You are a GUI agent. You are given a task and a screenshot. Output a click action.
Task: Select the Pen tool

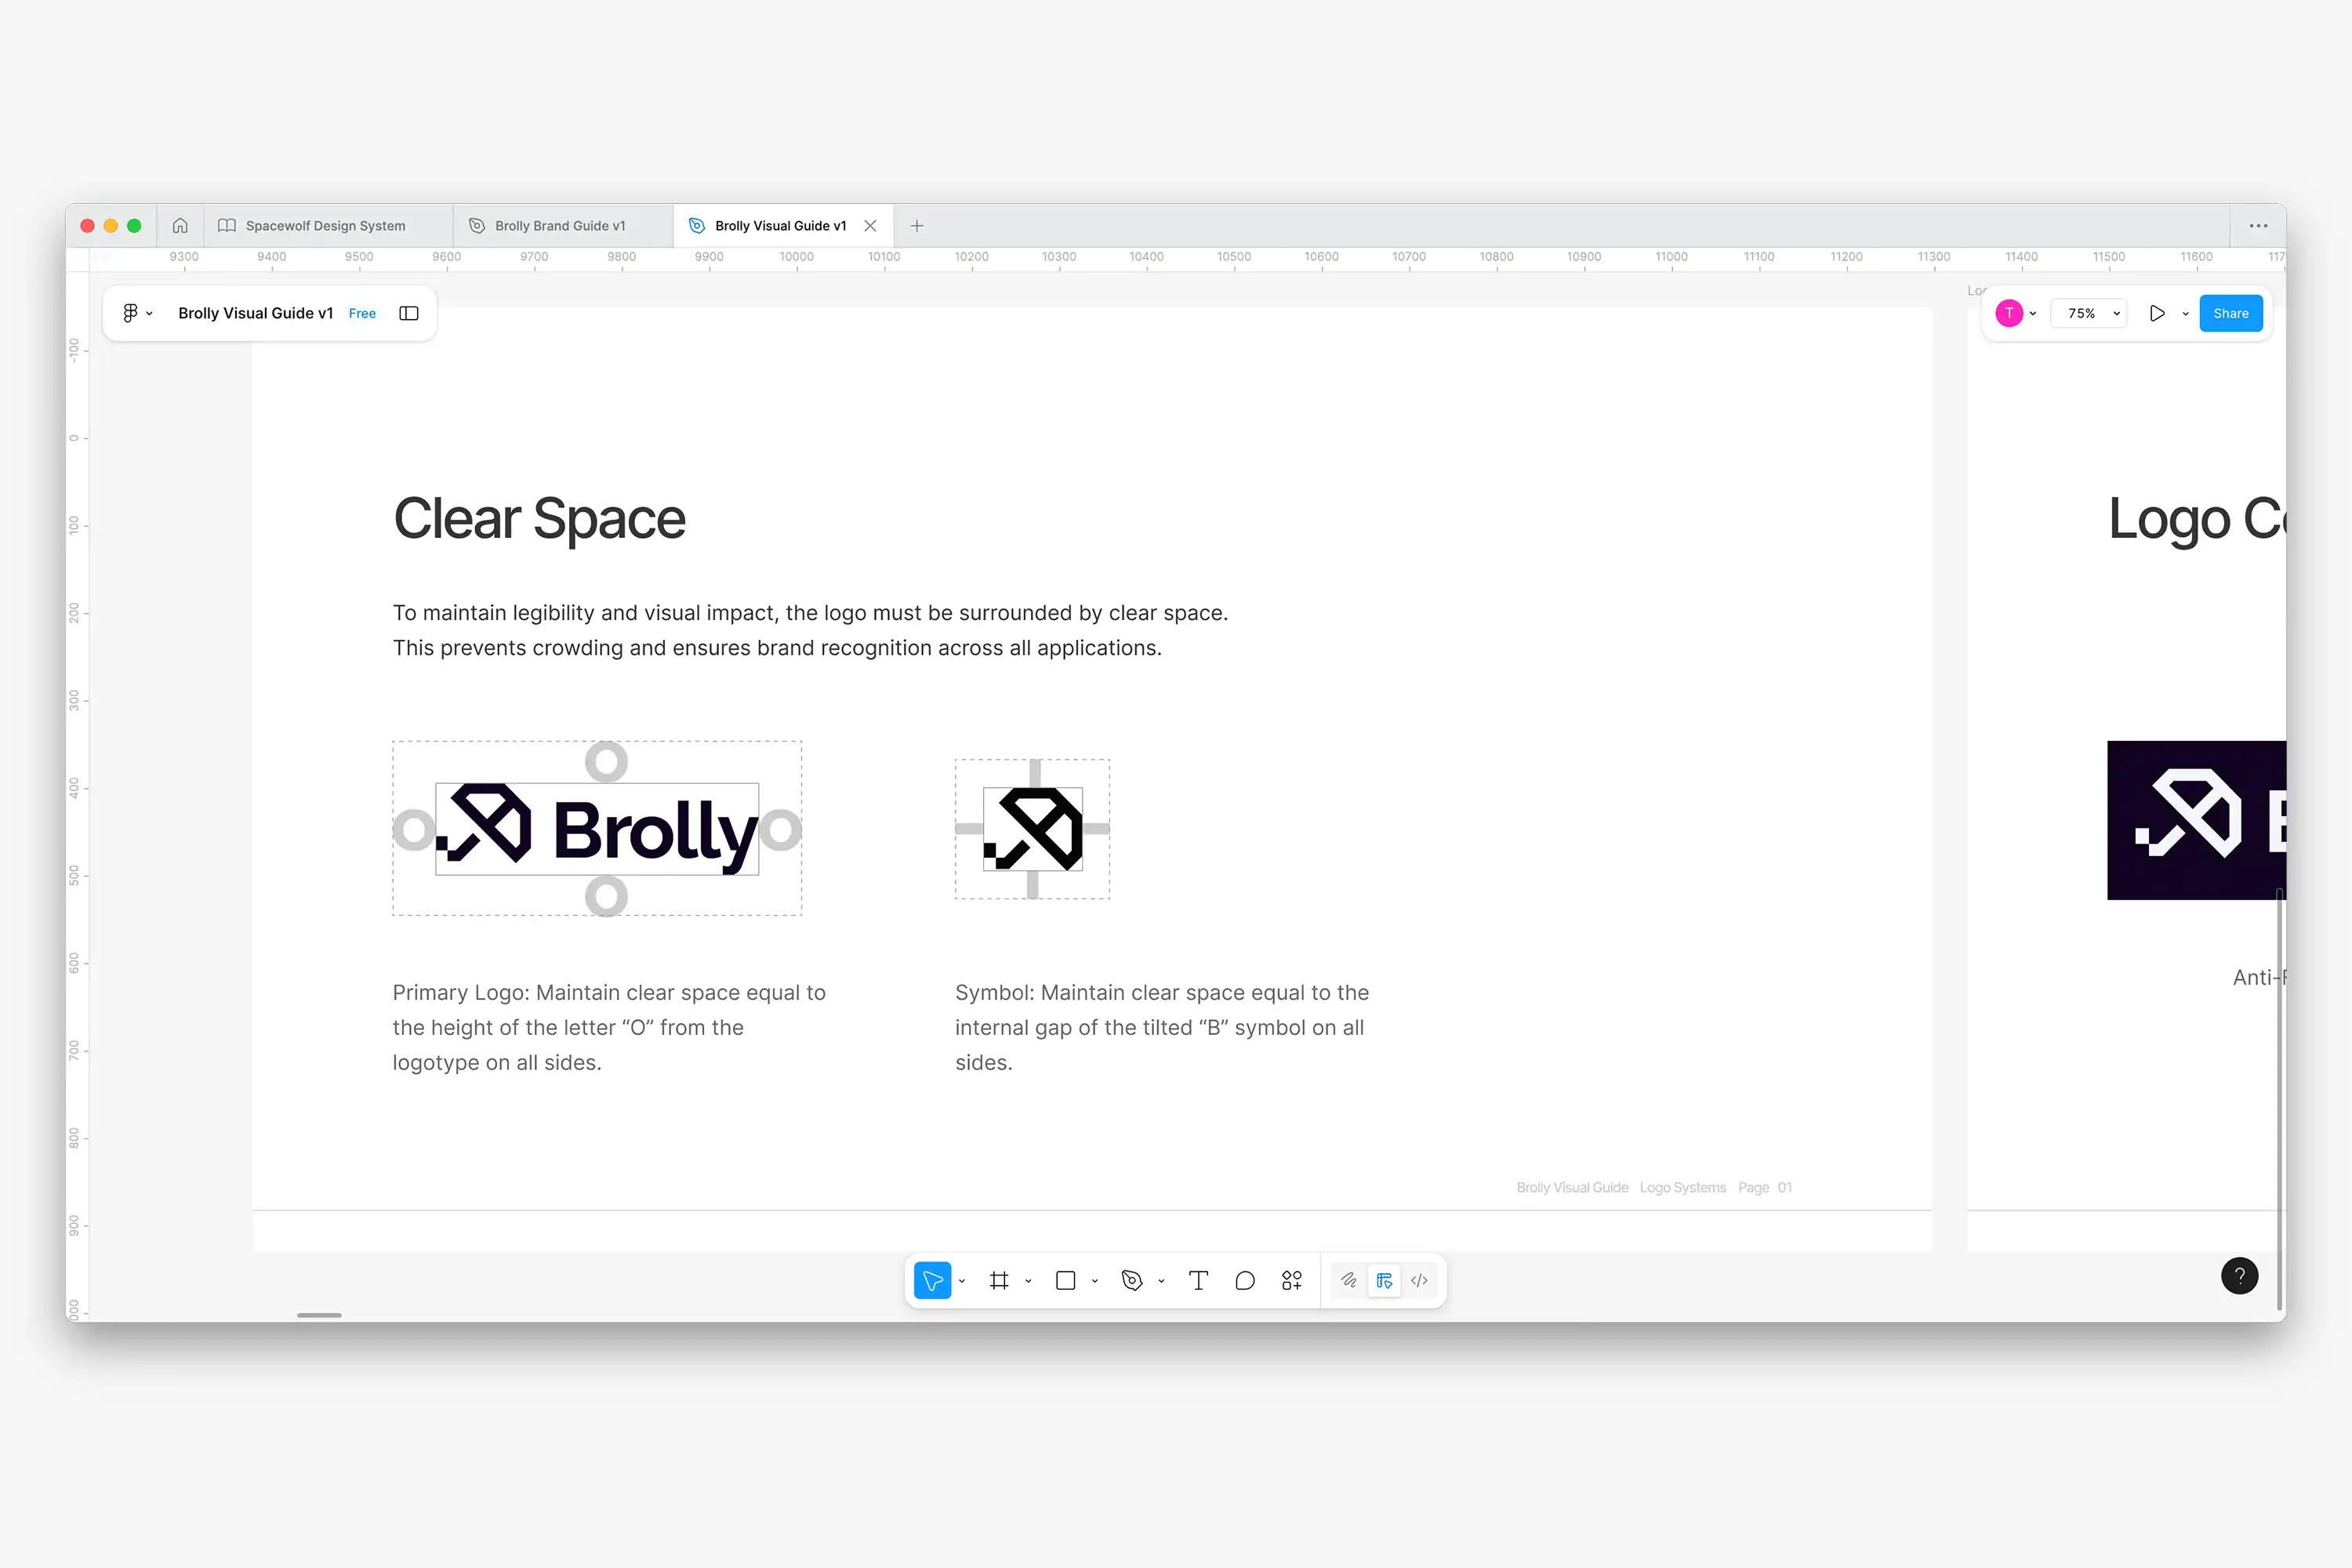click(1132, 1280)
